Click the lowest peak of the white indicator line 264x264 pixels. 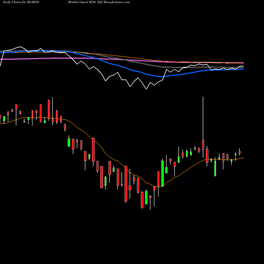point(146,89)
